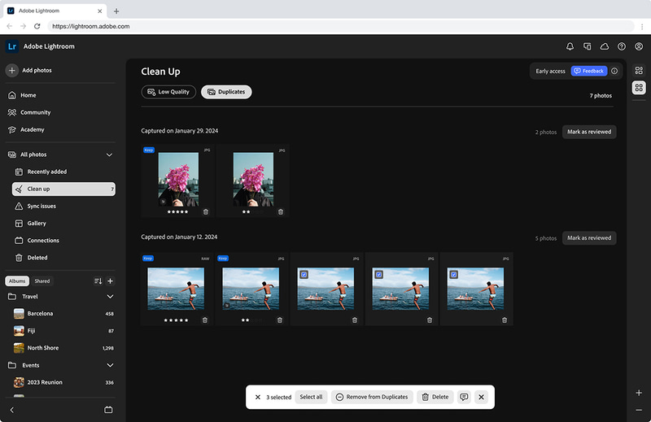The image size is (651, 422).
Task: Switch to the square grid view icon
Action: (639, 88)
